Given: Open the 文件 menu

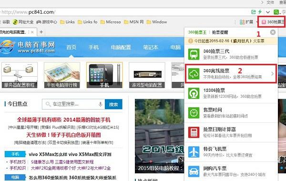Looking at the screenshot, I should coord(270,2).
